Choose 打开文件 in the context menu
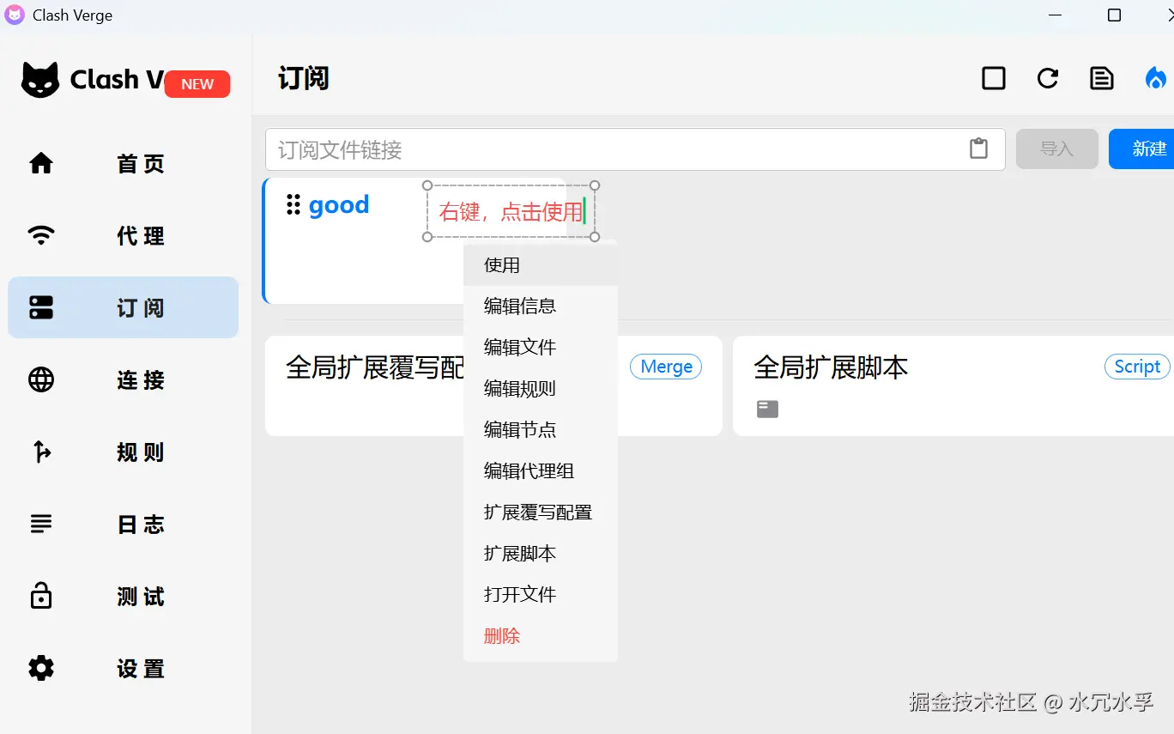This screenshot has height=734, width=1174. pos(541,594)
